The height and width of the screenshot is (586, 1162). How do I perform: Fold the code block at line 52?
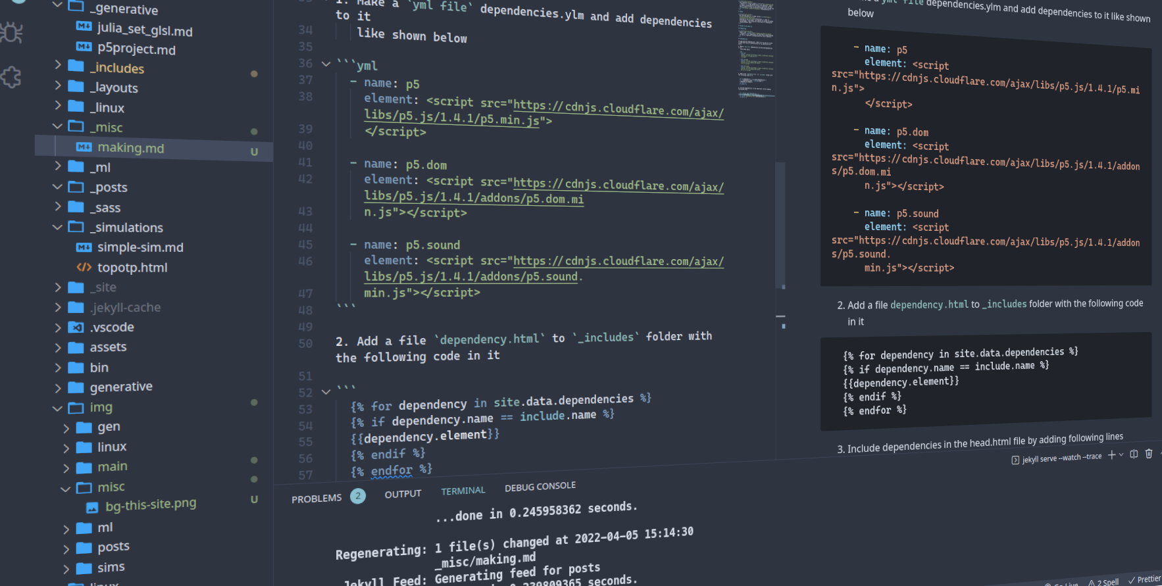coord(326,392)
